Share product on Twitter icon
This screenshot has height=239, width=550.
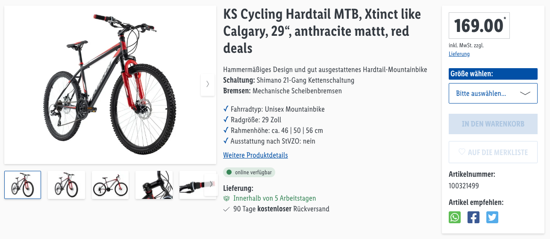[492, 217]
